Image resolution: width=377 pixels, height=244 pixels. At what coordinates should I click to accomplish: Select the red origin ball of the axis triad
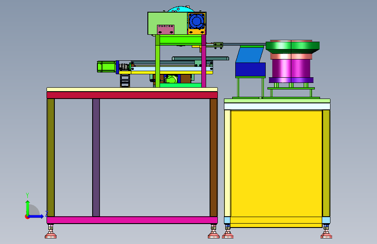point(27,217)
